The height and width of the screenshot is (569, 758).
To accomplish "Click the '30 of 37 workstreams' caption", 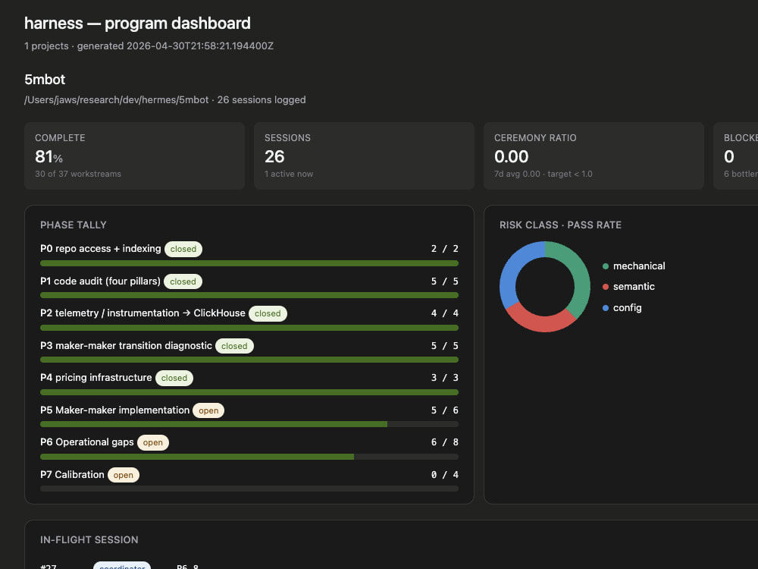I will point(78,174).
